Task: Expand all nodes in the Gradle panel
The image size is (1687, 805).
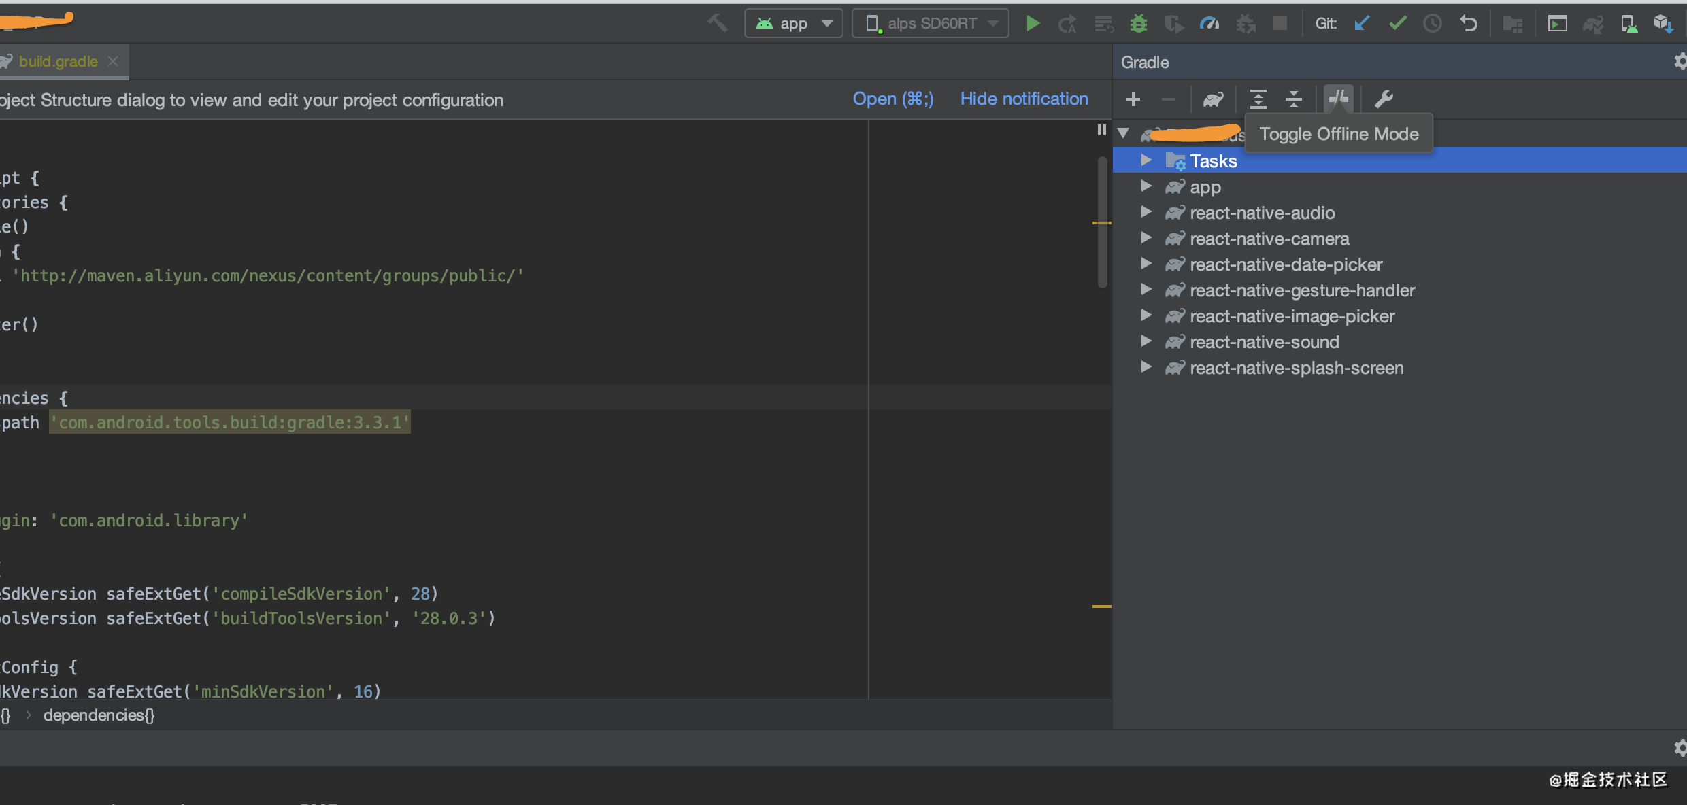Action: pos(1258,99)
